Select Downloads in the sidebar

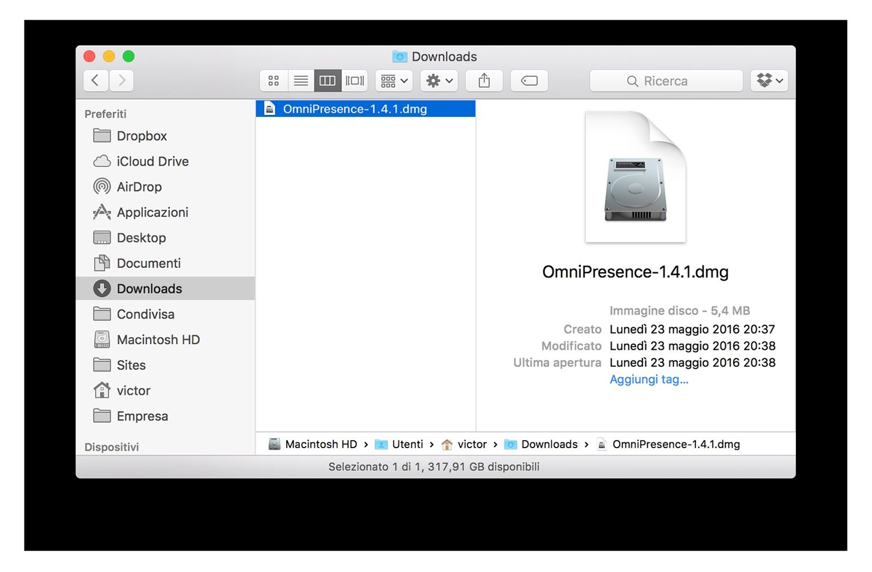(166, 289)
